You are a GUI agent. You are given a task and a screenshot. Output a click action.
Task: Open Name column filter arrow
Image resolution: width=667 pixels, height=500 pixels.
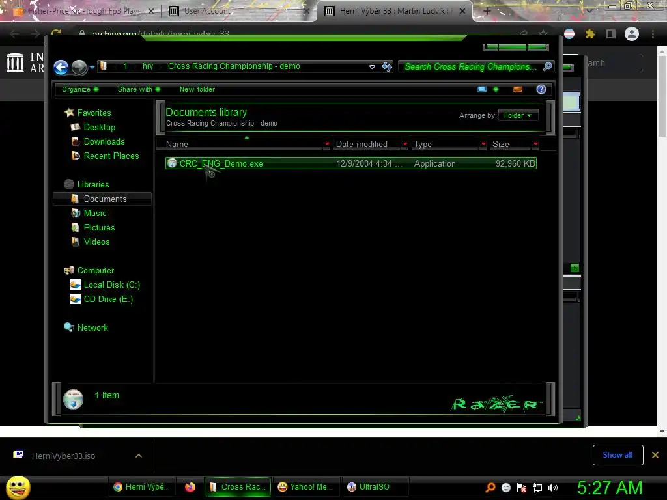(327, 144)
